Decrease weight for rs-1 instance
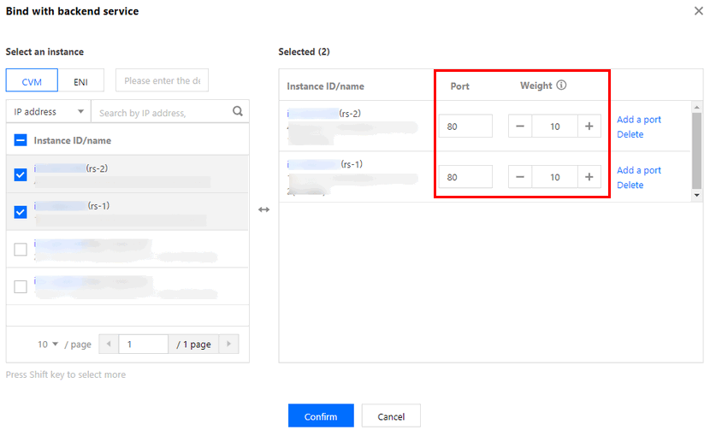The height and width of the screenshot is (430, 710). tap(520, 177)
